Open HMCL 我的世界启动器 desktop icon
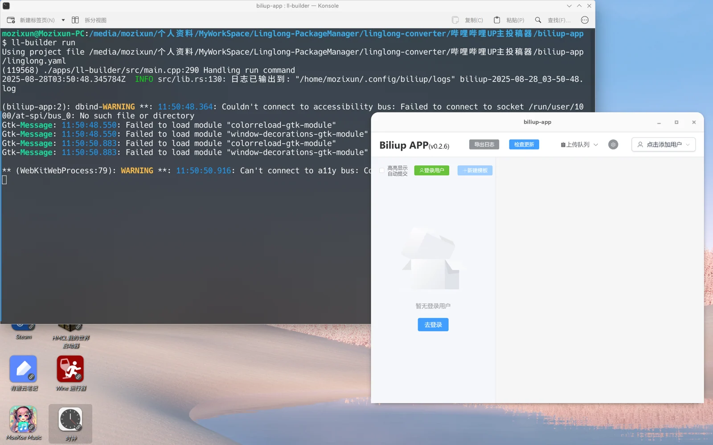The width and height of the screenshot is (713, 445). pyautogui.click(x=70, y=337)
